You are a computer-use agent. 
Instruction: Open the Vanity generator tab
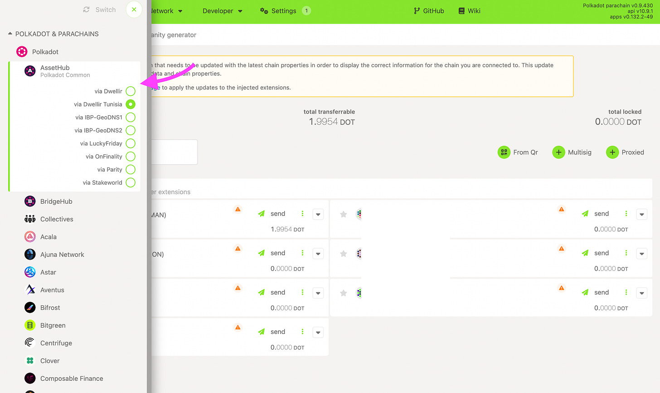point(173,35)
